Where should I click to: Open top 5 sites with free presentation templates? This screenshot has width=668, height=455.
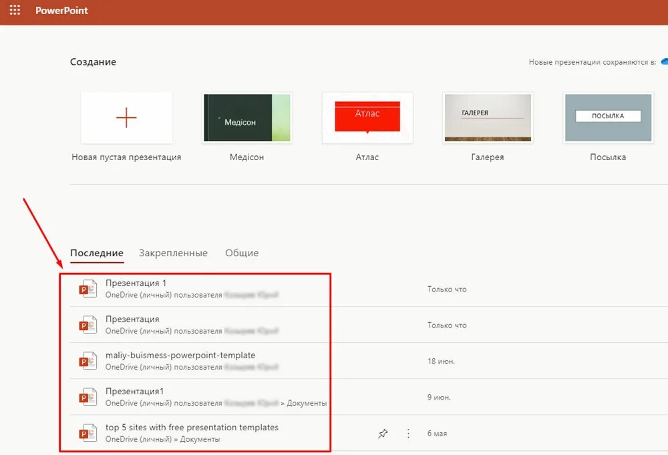[x=192, y=428]
